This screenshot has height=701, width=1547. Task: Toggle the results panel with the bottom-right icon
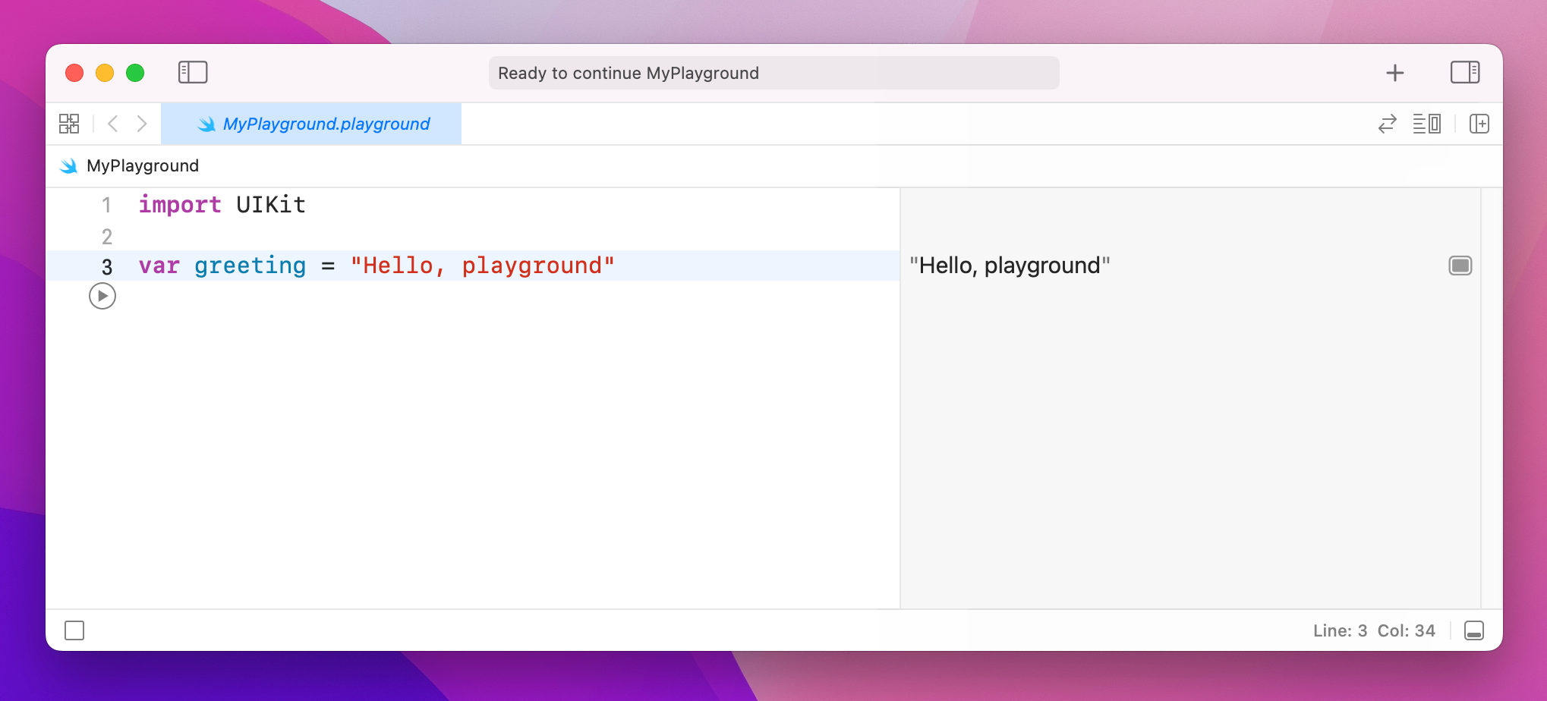point(1473,630)
